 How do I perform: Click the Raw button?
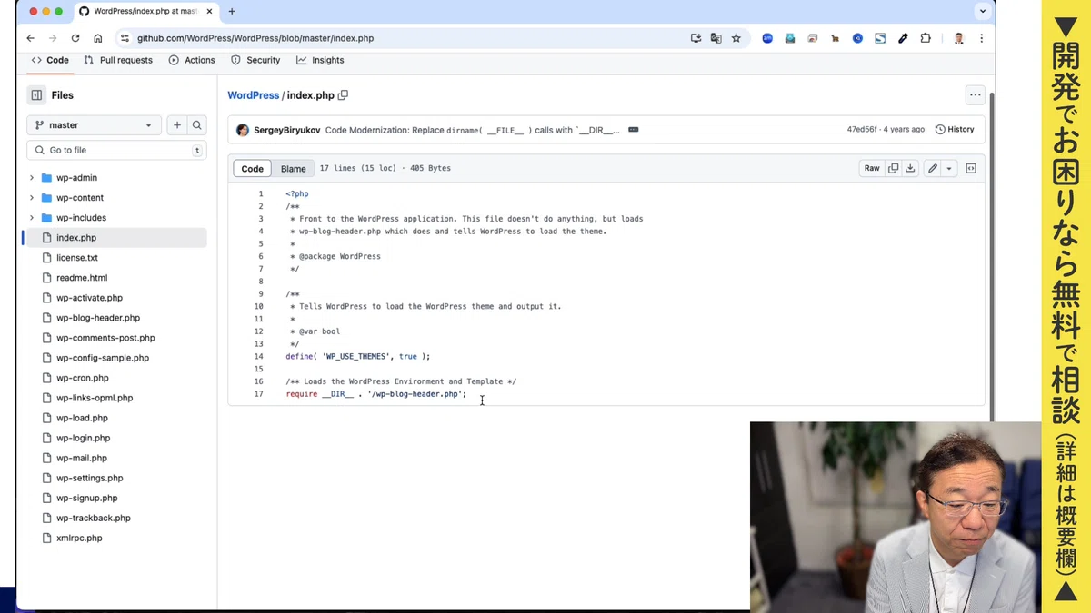click(x=872, y=168)
